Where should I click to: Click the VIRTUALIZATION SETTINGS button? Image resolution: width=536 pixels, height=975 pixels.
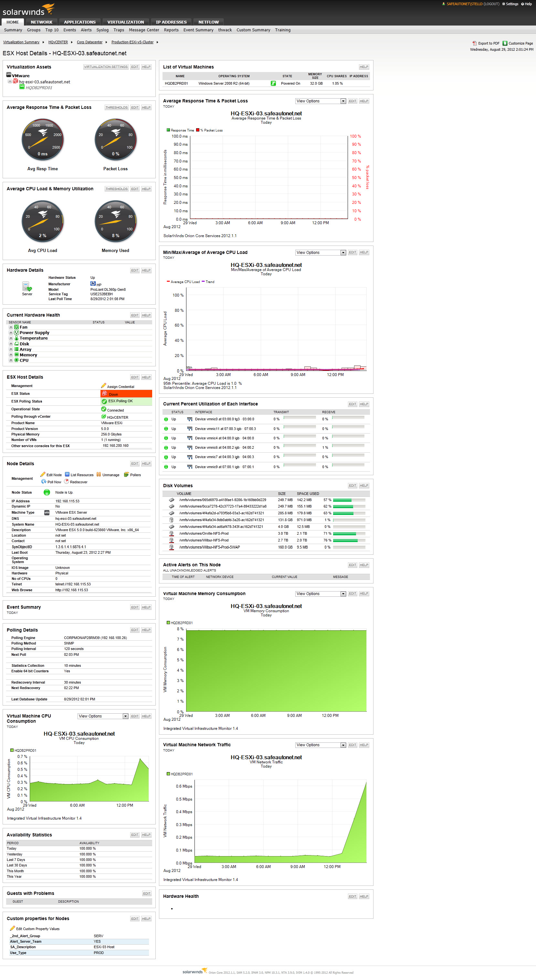[x=106, y=67]
